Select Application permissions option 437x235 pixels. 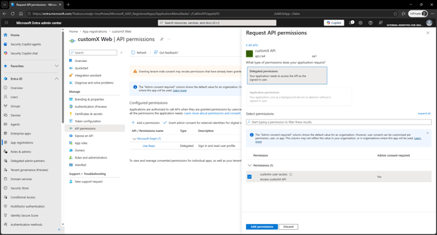click(299, 97)
